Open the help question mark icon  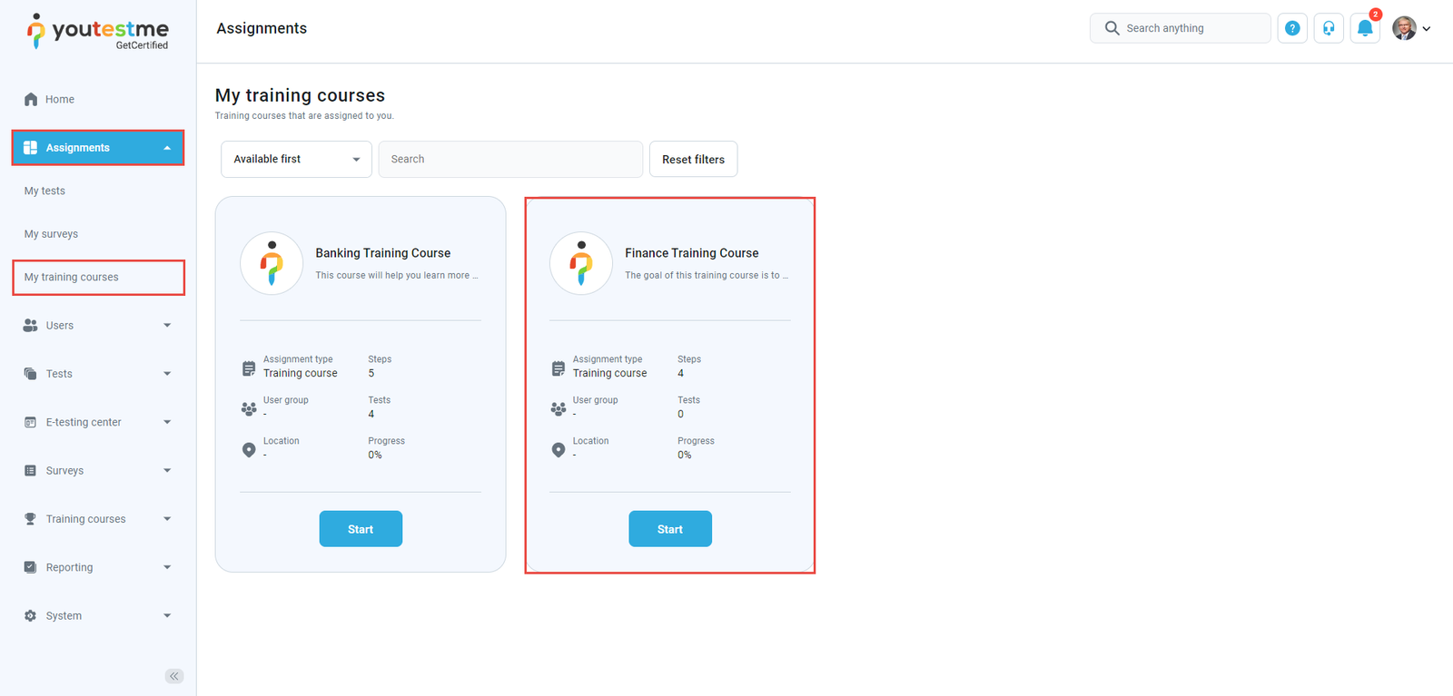[x=1292, y=28]
